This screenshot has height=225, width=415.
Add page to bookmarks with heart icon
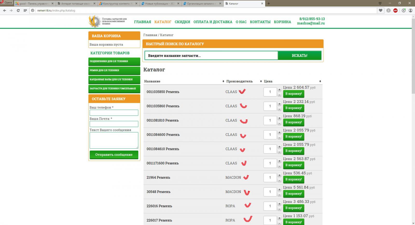[x=381, y=10]
